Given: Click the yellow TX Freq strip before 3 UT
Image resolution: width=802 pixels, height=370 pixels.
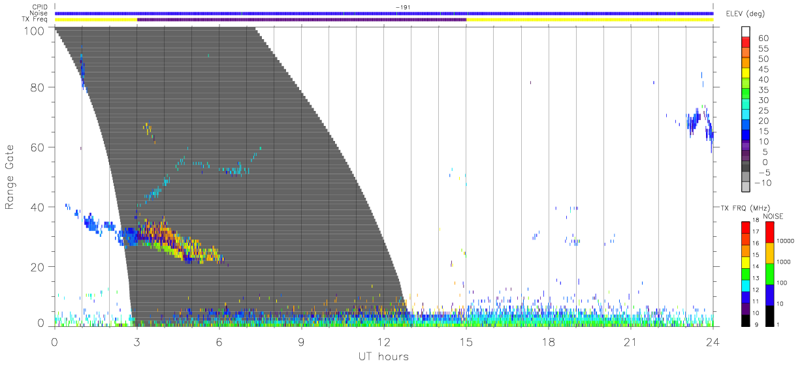Looking at the screenshot, I should pyautogui.click(x=96, y=20).
